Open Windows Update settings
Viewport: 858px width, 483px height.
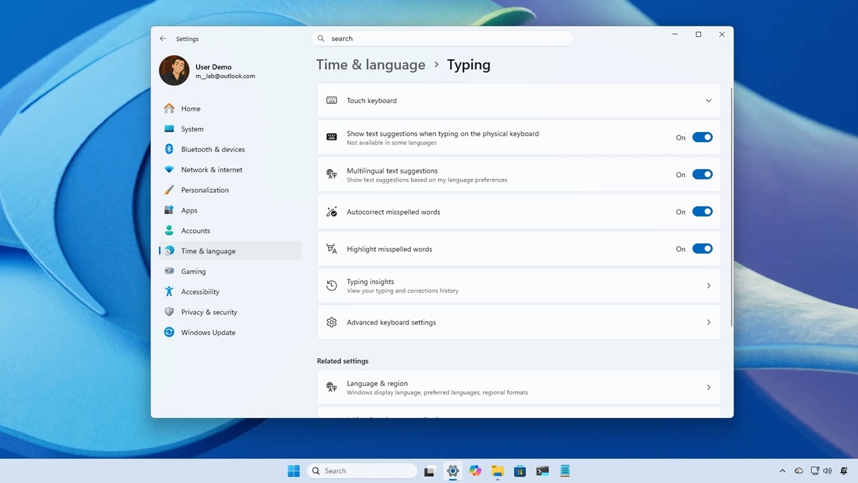pos(208,332)
